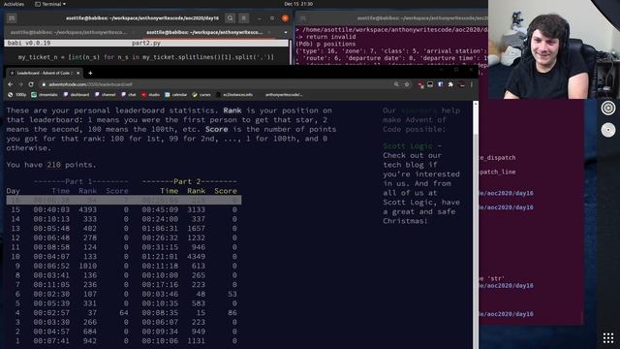Click the Dec 15 21:30 clock
Screen dimensions: 620x349
tap(298, 4)
